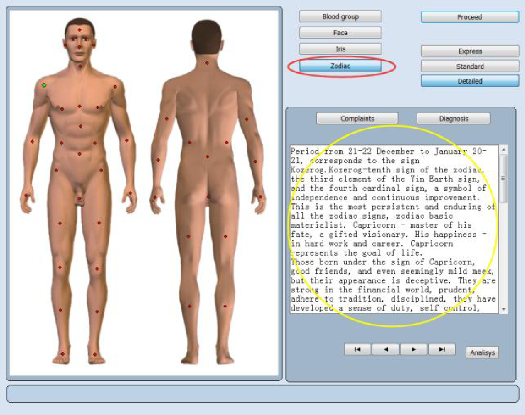Click the Proceed button
This screenshot has width=525, height=415.
pos(470,17)
